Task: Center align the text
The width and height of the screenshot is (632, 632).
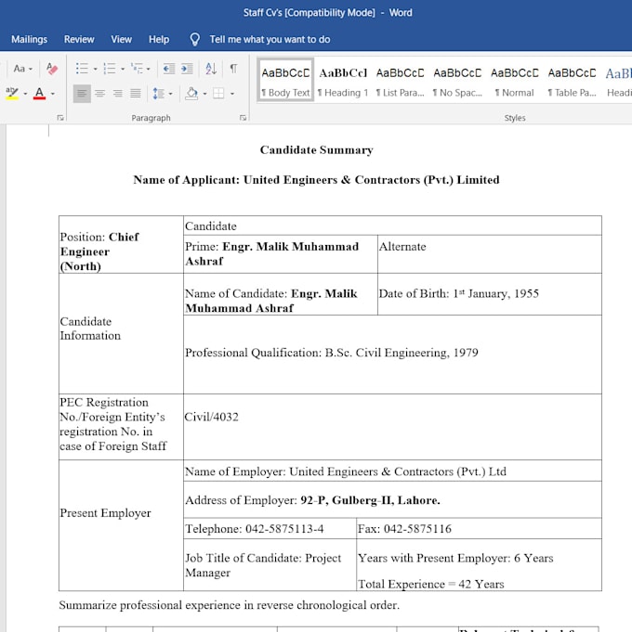Action: 100,94
